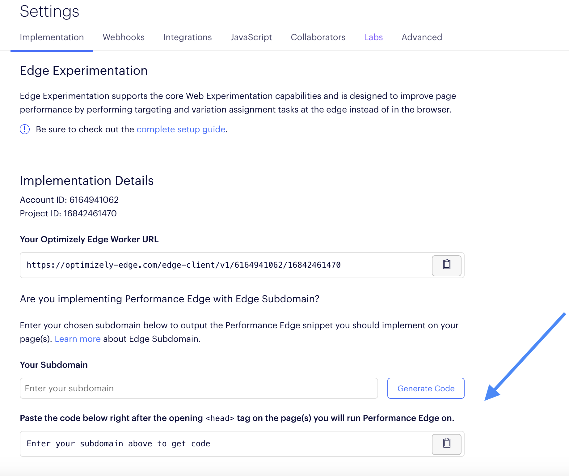Click the Edge Worker URL text box
The width and height of the screenshot is (569, 476).
pos(225,265)
